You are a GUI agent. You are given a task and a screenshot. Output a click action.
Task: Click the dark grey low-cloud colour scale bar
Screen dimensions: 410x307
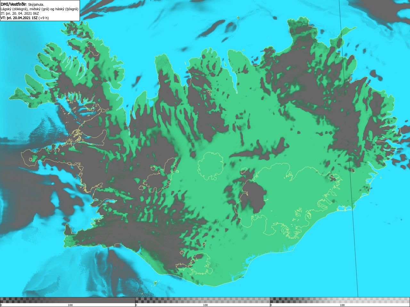pyautogui.click(x=68, y=300)
